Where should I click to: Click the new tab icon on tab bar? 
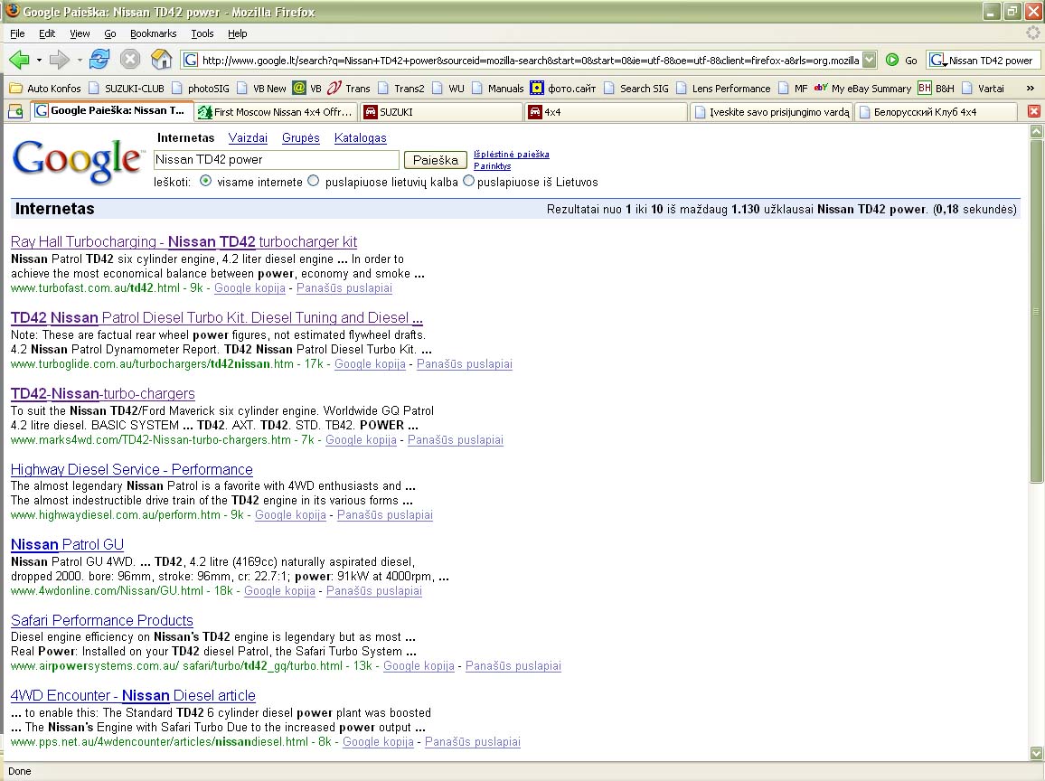(x=15, y=112)
